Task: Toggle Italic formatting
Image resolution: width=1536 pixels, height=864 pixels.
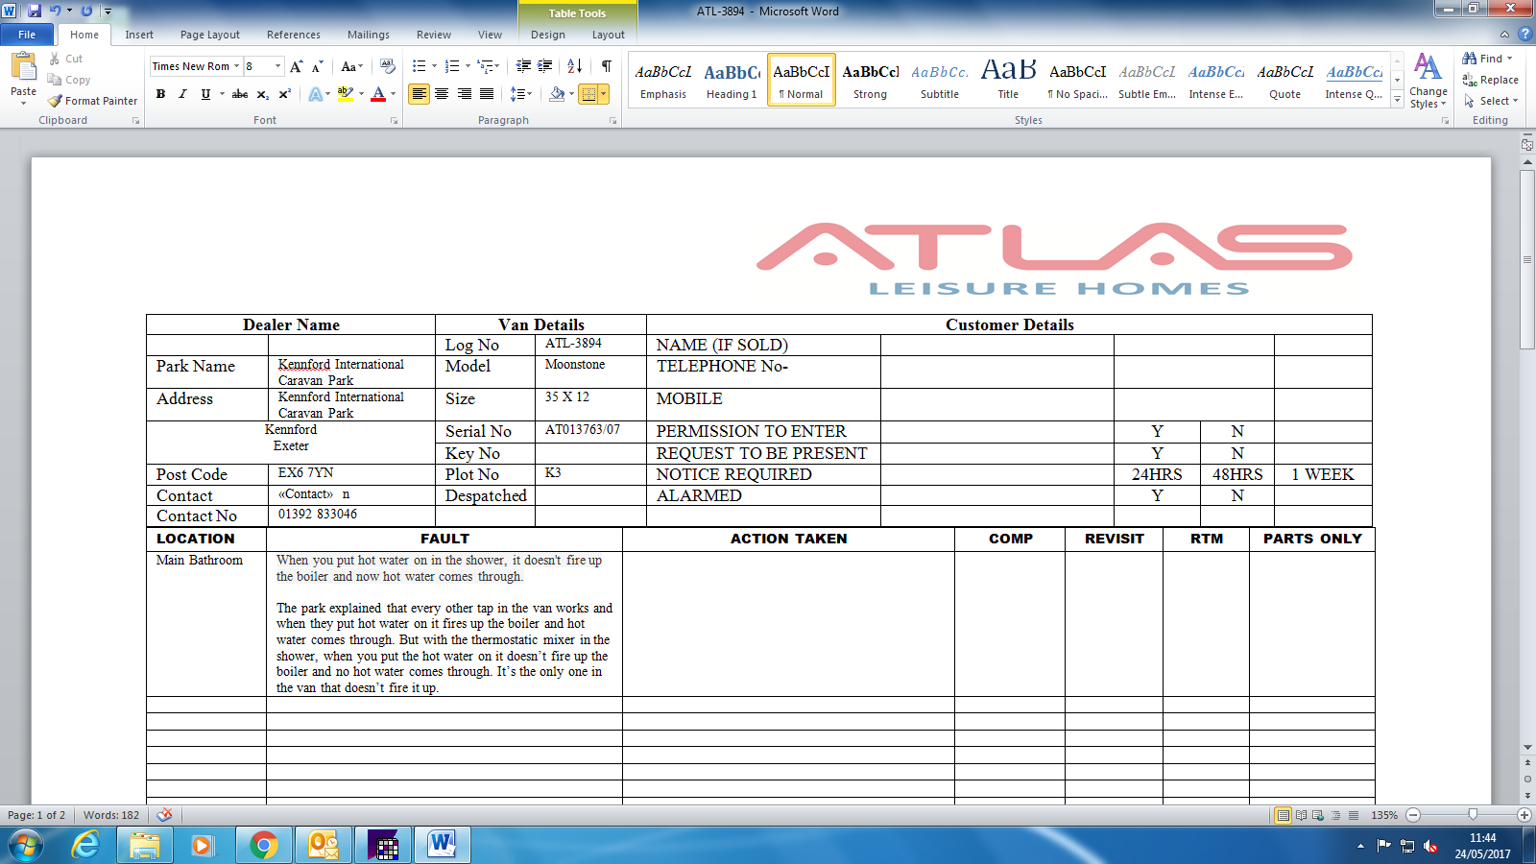Action: pos(182,94)
